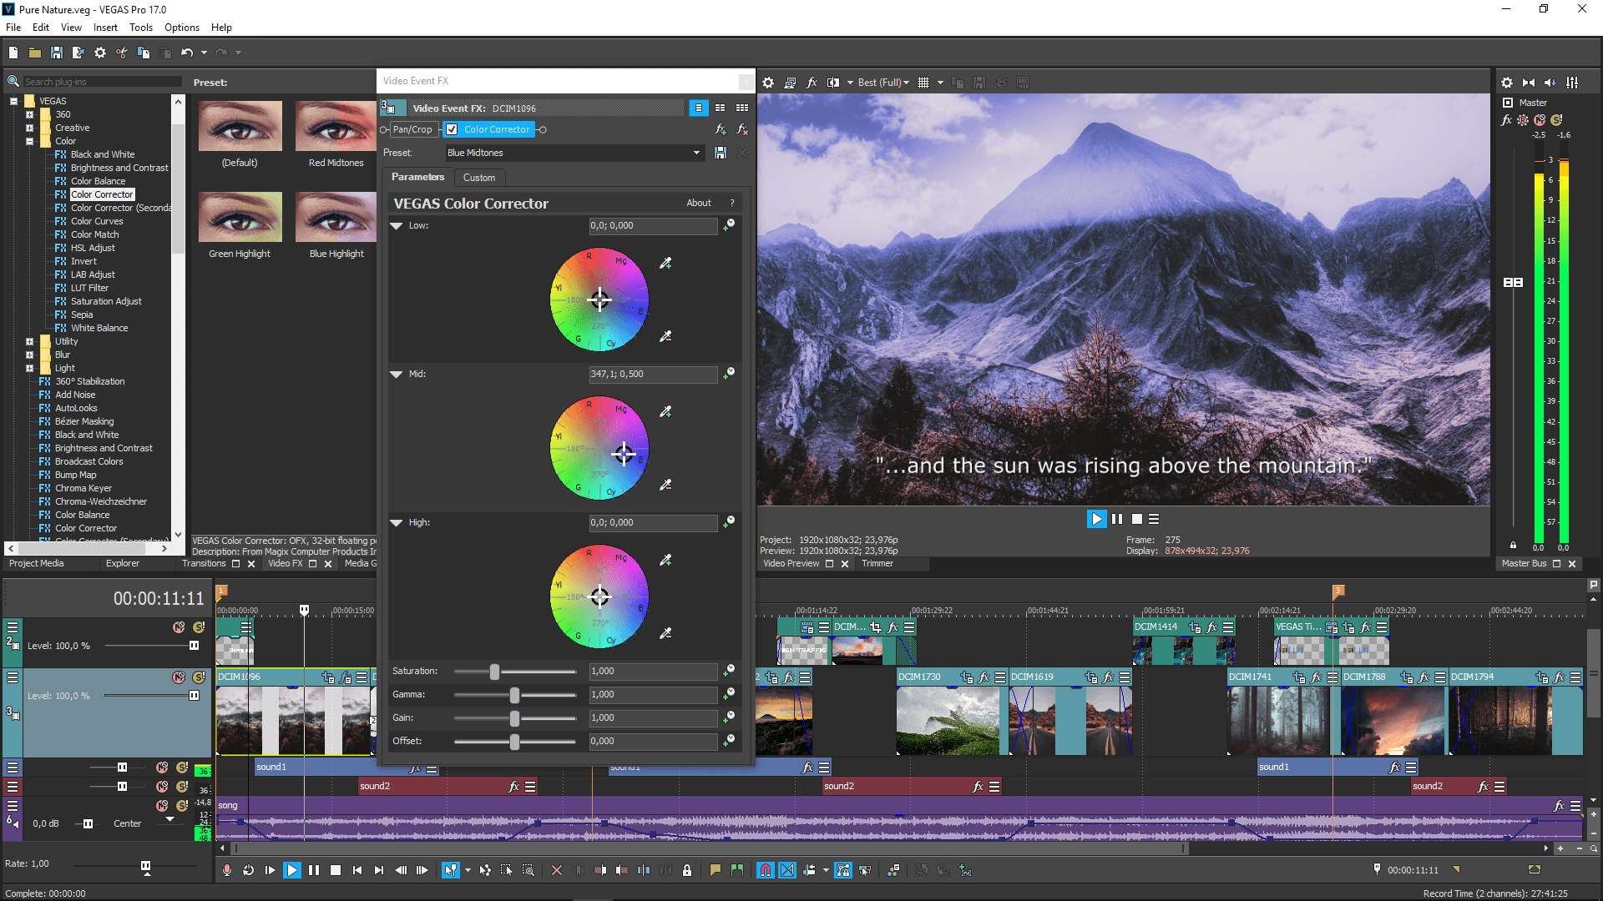
Task: Enable snapping with the magnet icon
Action: [766, 870]
